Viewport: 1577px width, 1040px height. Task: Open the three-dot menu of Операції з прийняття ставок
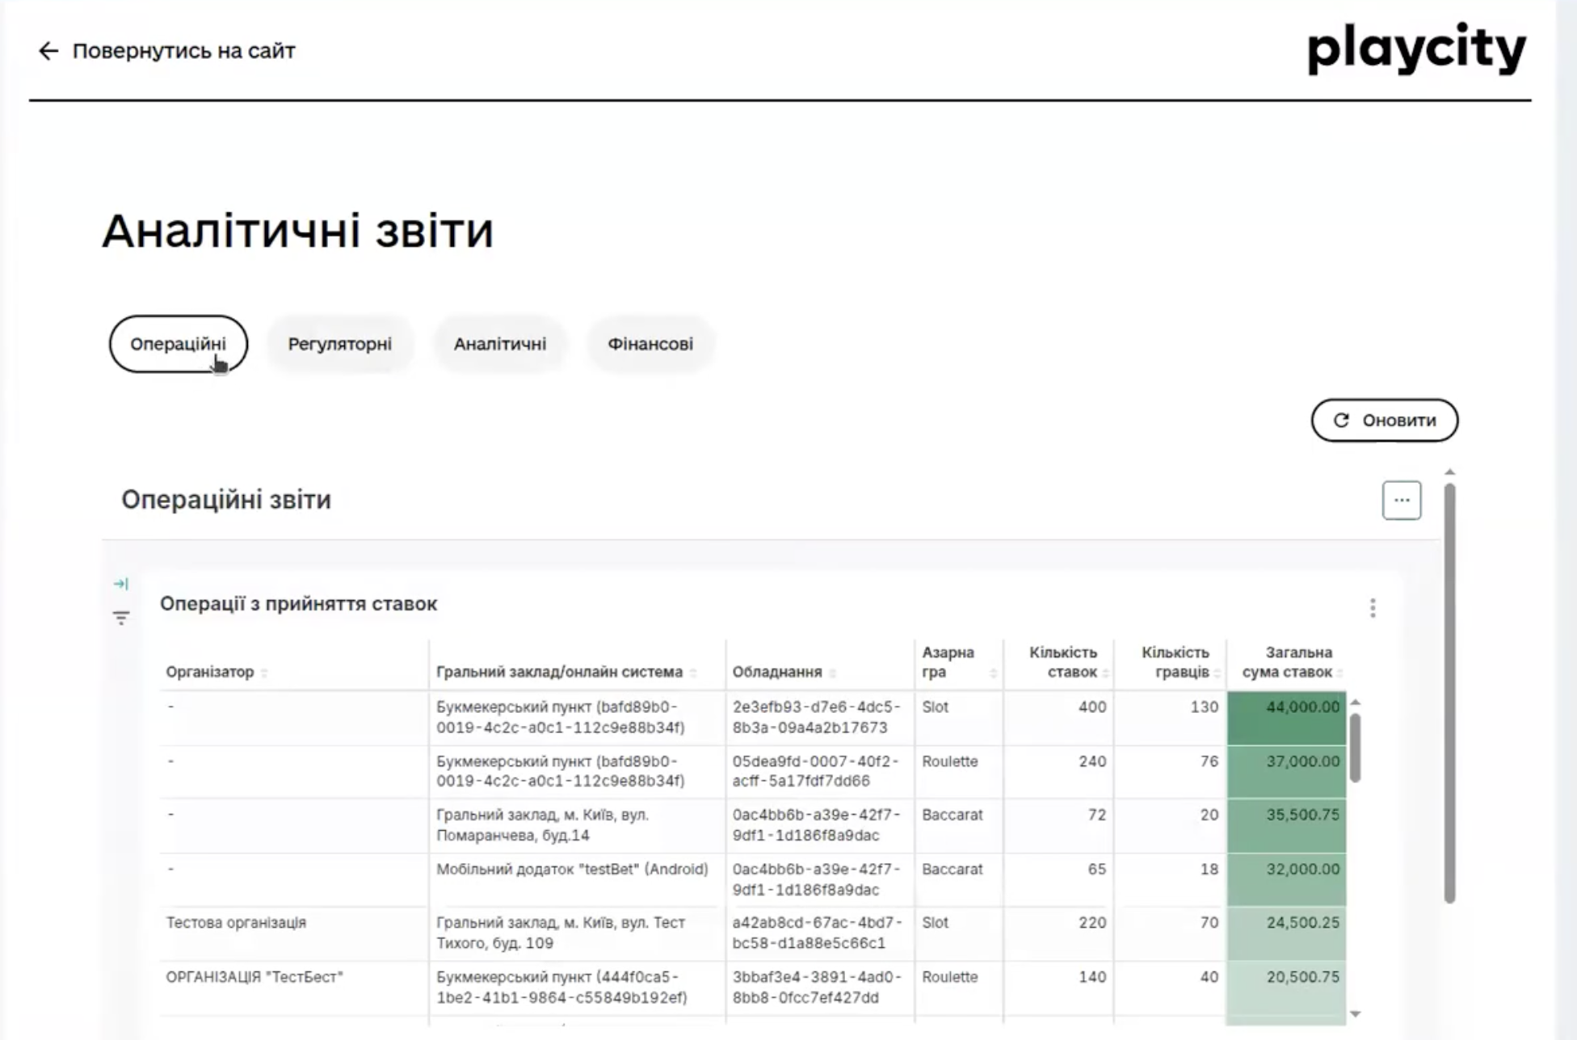tap(1372, 608)
